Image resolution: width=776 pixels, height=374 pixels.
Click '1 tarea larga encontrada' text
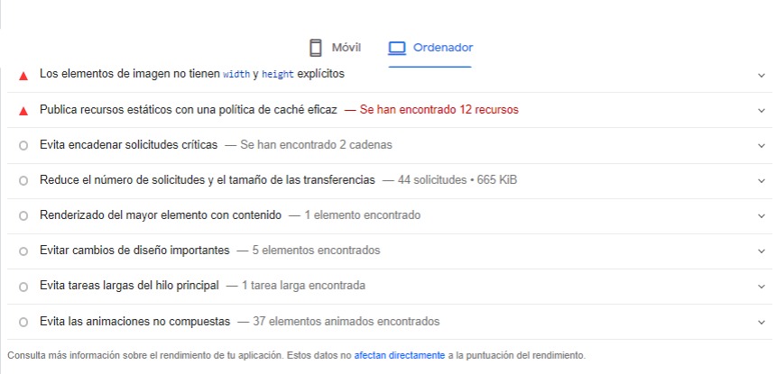click(303, 286)
